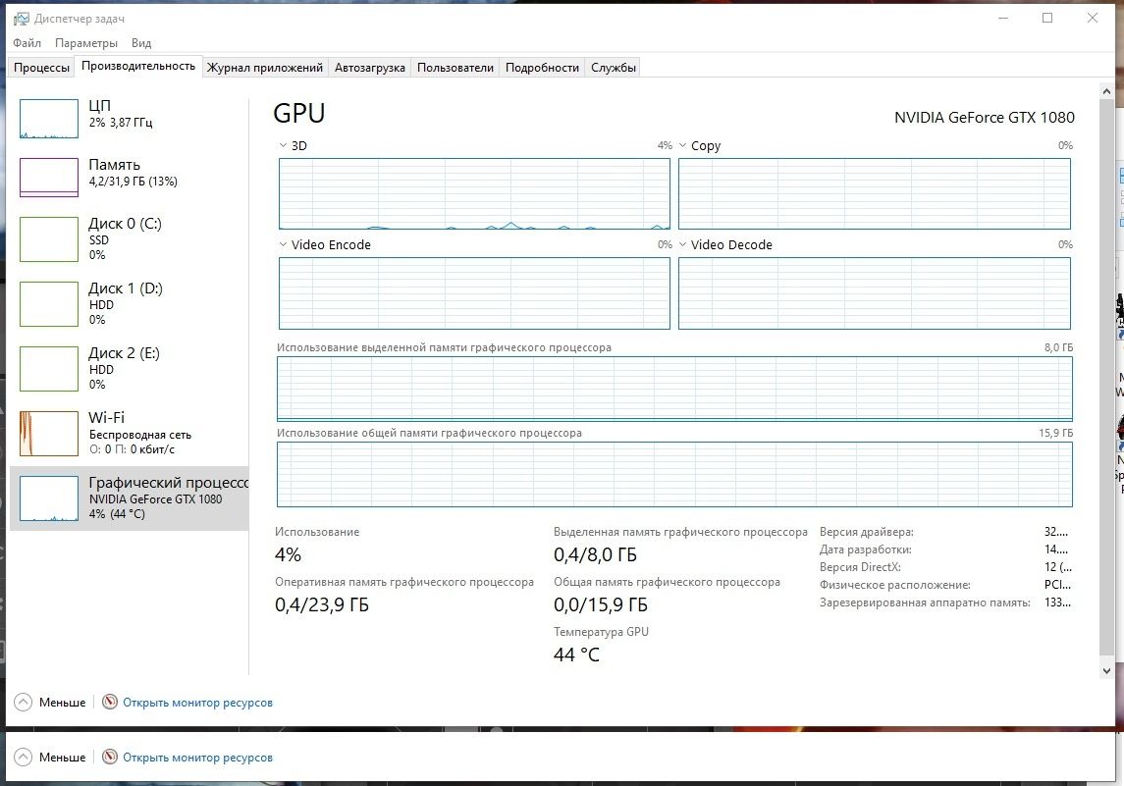Click the 44 °C temperature value
1124x786 pixels.
coord(576,655)
